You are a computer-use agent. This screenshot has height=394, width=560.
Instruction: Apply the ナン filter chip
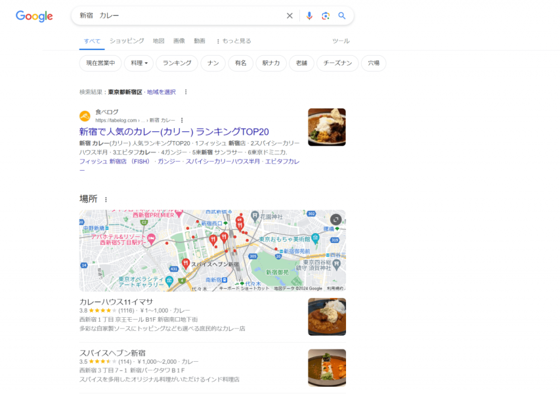click(x=213, y=63)
